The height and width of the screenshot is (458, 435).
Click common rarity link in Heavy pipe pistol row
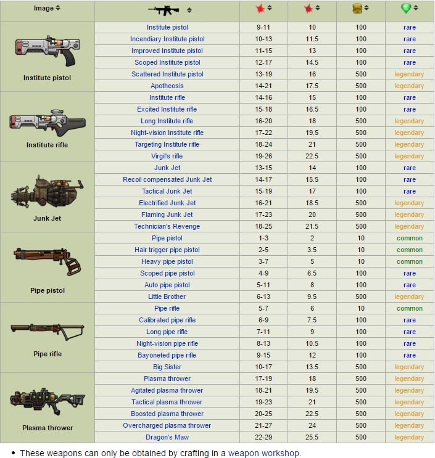[x=409, y=261]
